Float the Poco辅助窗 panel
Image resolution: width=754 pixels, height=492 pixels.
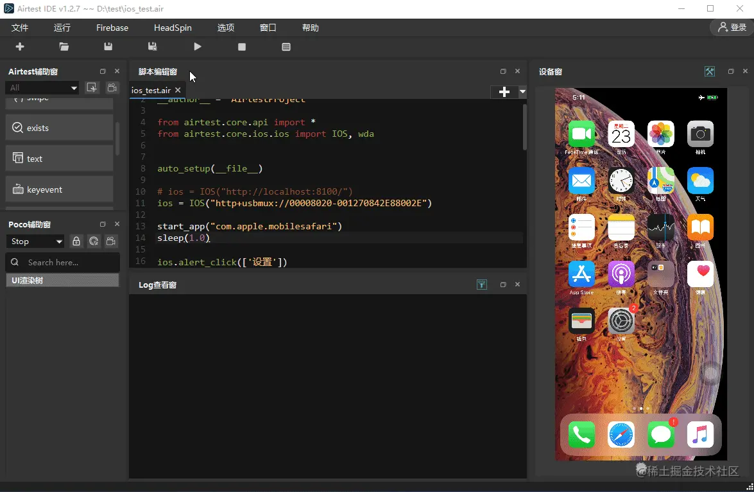pos(103,224)
